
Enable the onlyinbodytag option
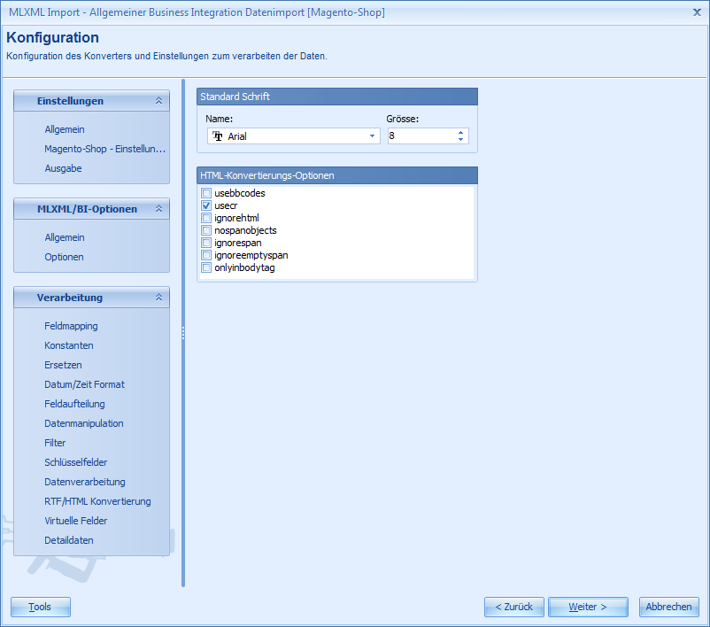click(205, 267)
